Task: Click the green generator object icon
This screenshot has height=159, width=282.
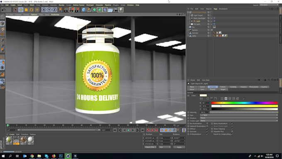Action: pyautogui.click(x=94, y=10)
